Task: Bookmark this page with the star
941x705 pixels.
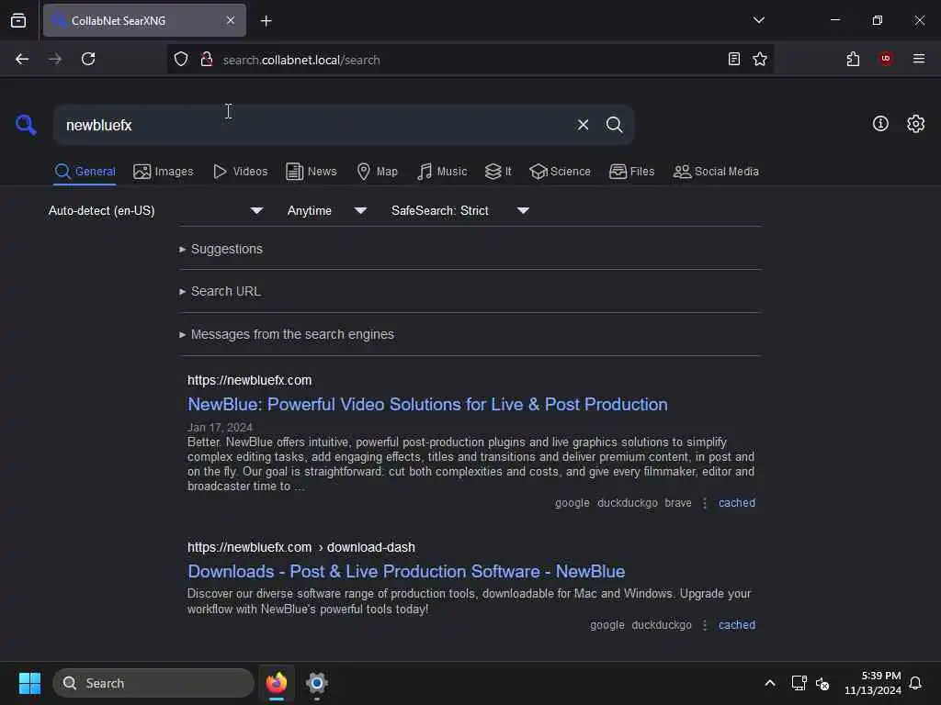Action: [760, 59]
